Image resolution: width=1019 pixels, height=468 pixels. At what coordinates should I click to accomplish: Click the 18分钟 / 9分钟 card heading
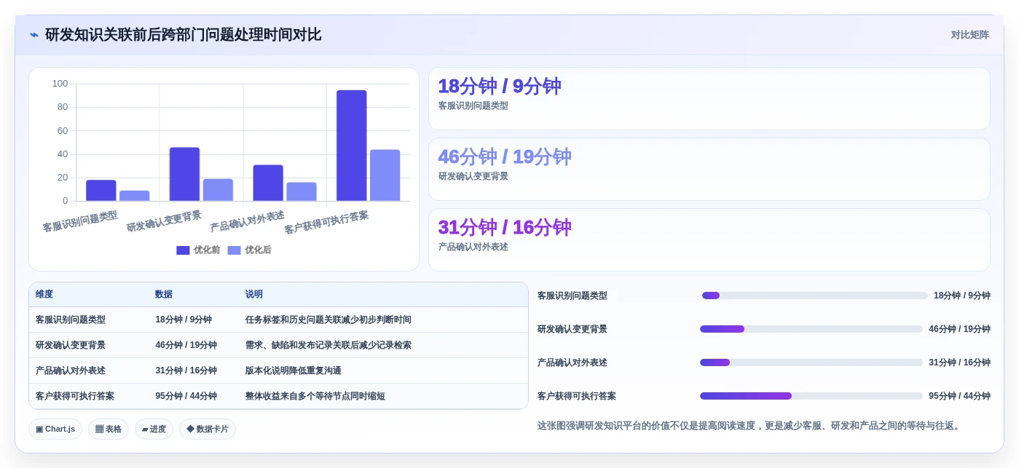[x=499, y=87]
